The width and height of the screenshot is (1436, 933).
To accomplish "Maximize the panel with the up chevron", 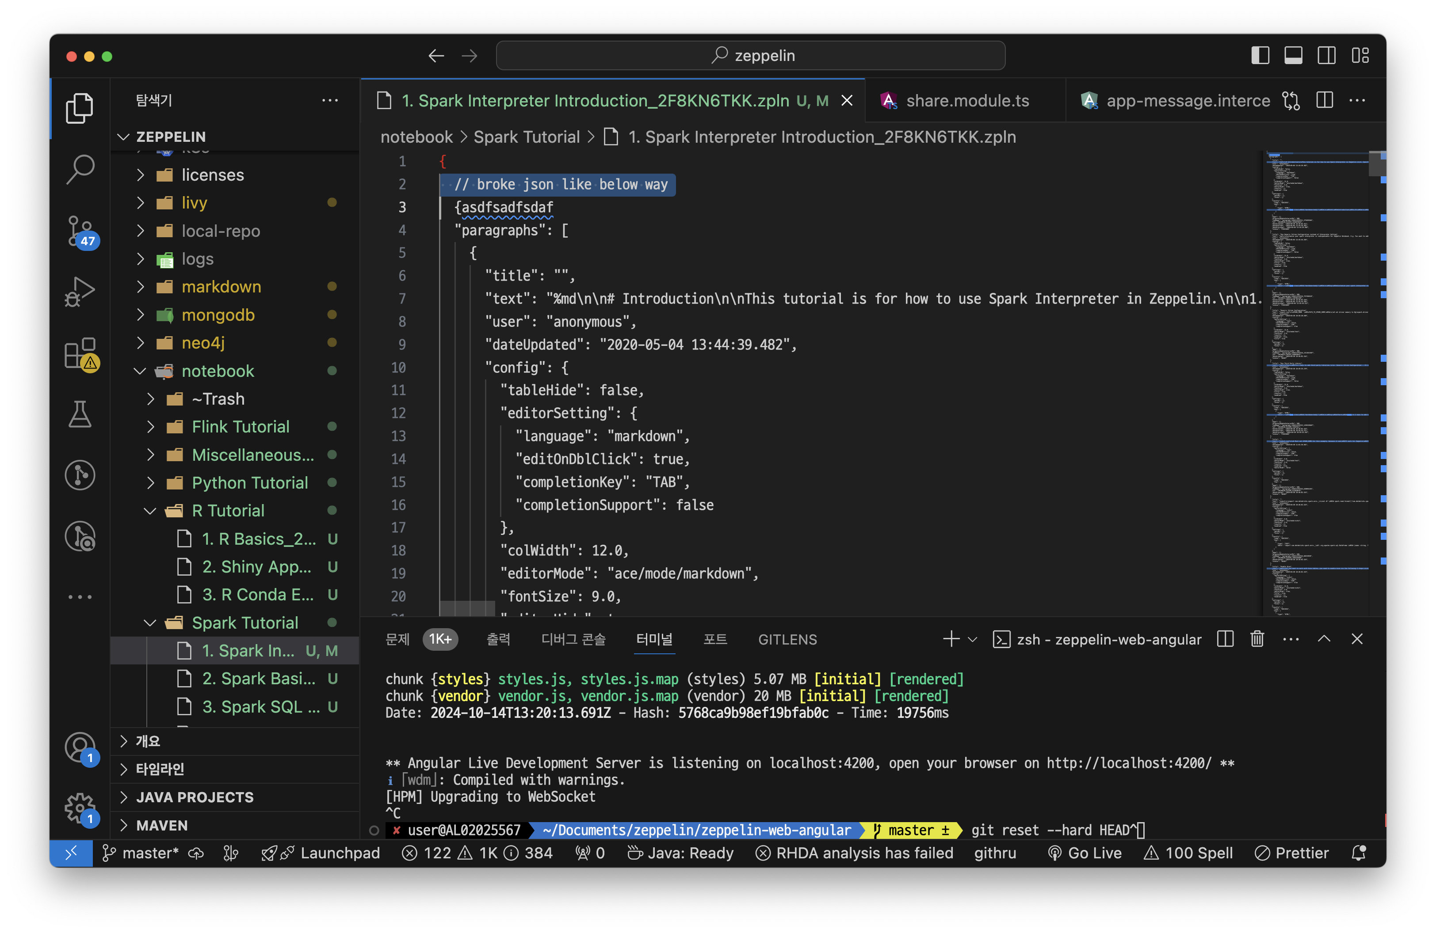I will coord(1324,639).
